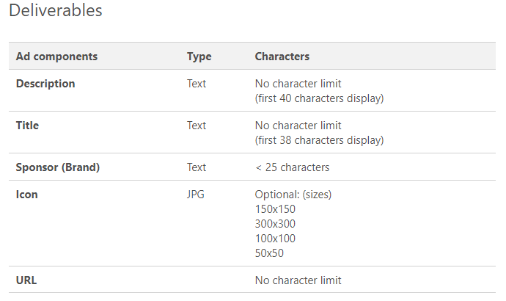Click the Type column header
The image size is (506, 301).
[x=199, y=57]
